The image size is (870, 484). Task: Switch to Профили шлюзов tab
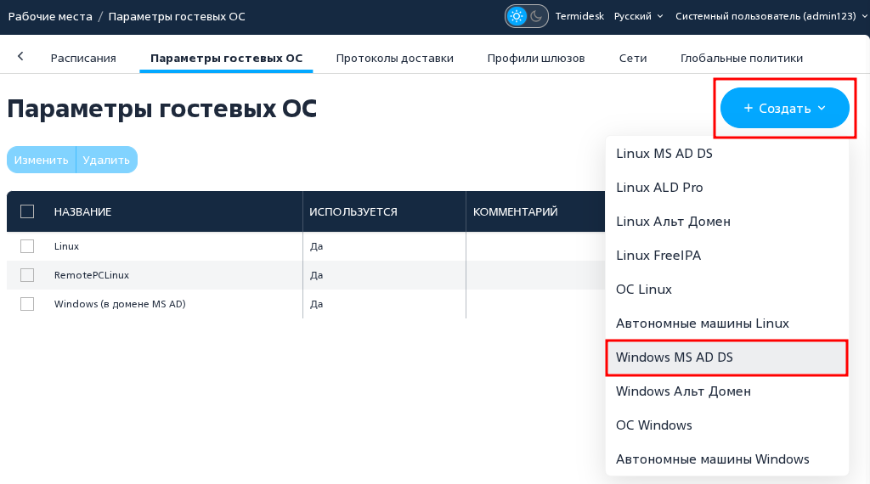click(x=536, y=59)
